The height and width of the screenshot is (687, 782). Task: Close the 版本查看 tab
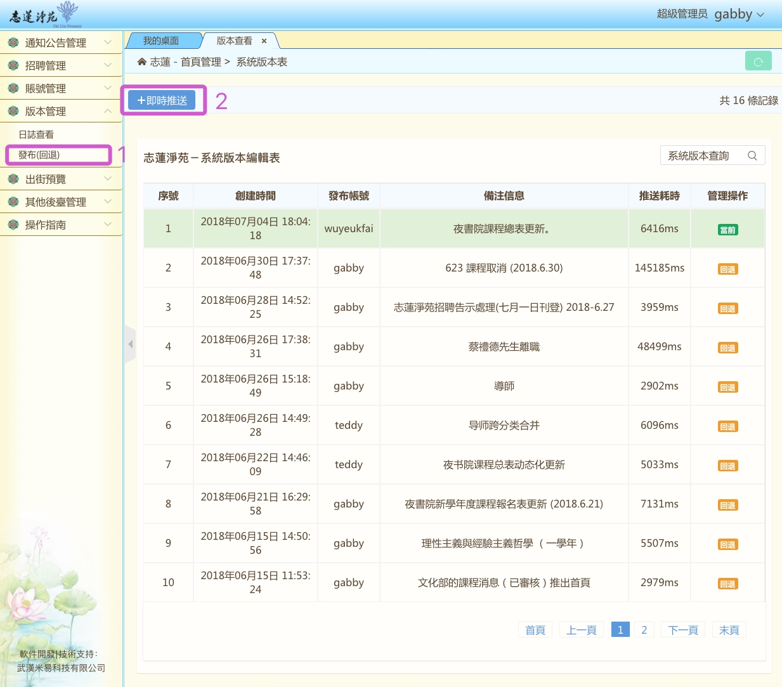[x=264, y=41]
